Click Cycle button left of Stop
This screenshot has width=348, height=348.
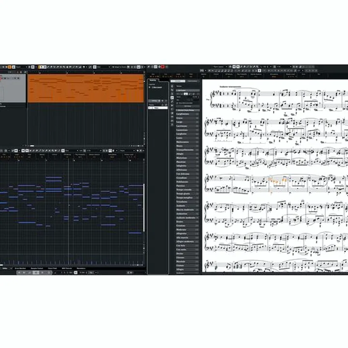point(30,273)
